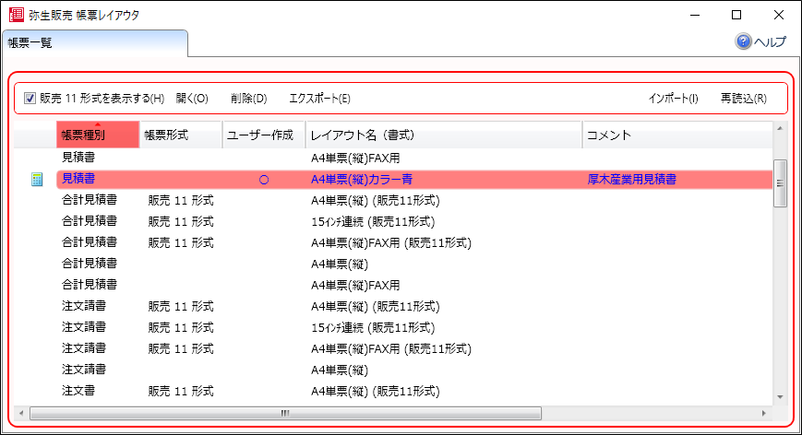Sort by レイアウト名（書式） column header

[444, 135]
